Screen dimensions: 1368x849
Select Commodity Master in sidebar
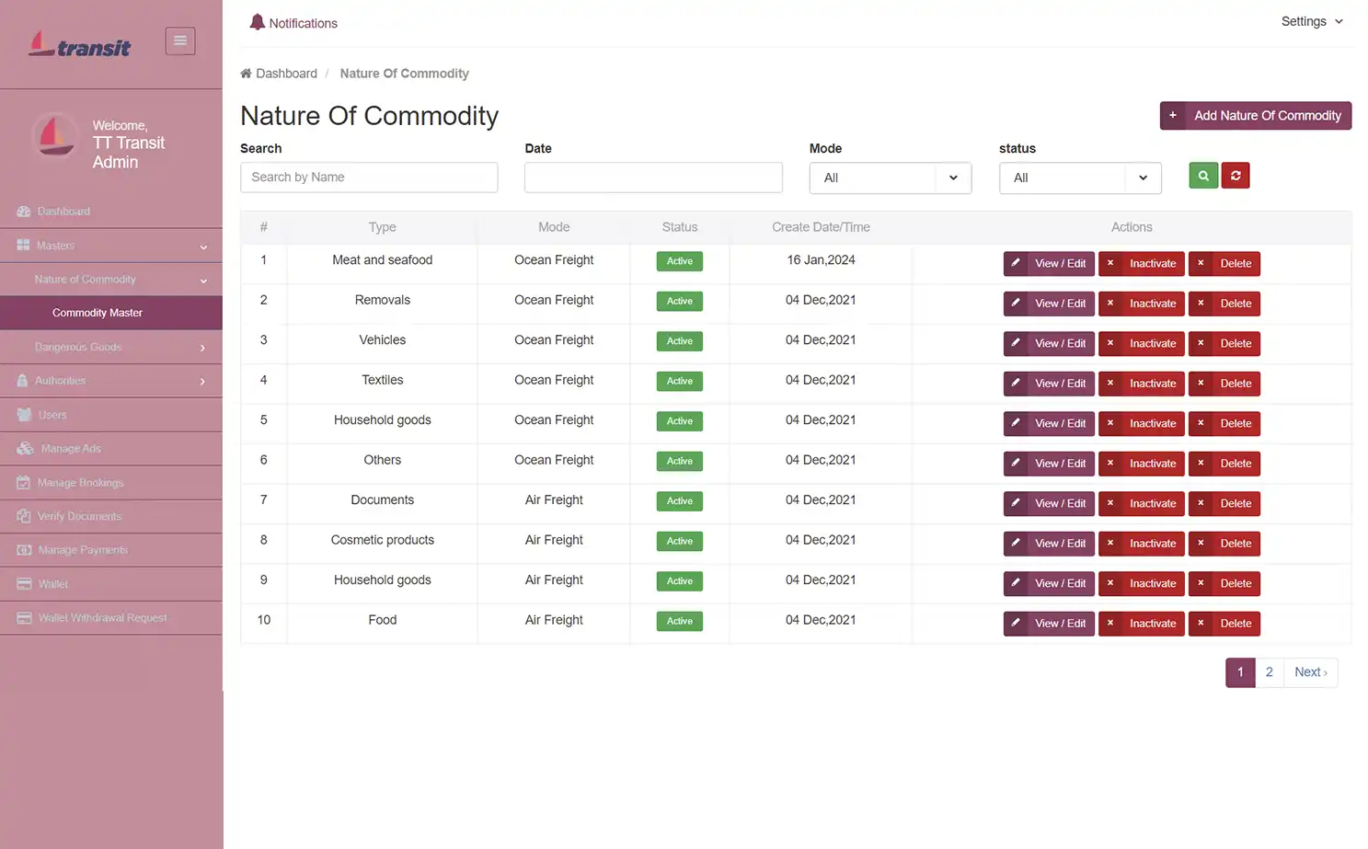pyautogui.click(x=98, y=313)
